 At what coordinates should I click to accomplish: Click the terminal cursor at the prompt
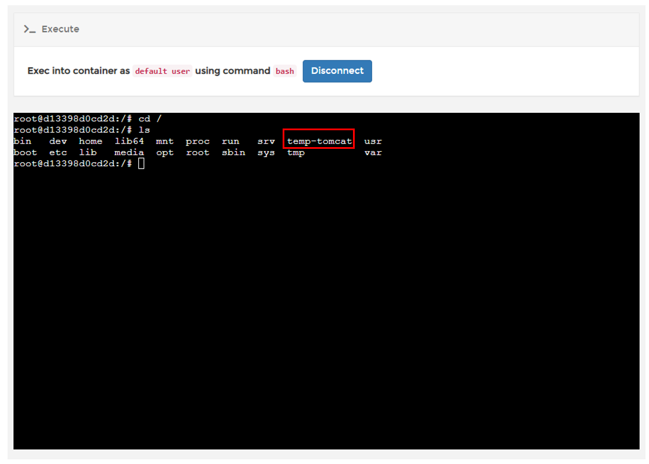141,163
